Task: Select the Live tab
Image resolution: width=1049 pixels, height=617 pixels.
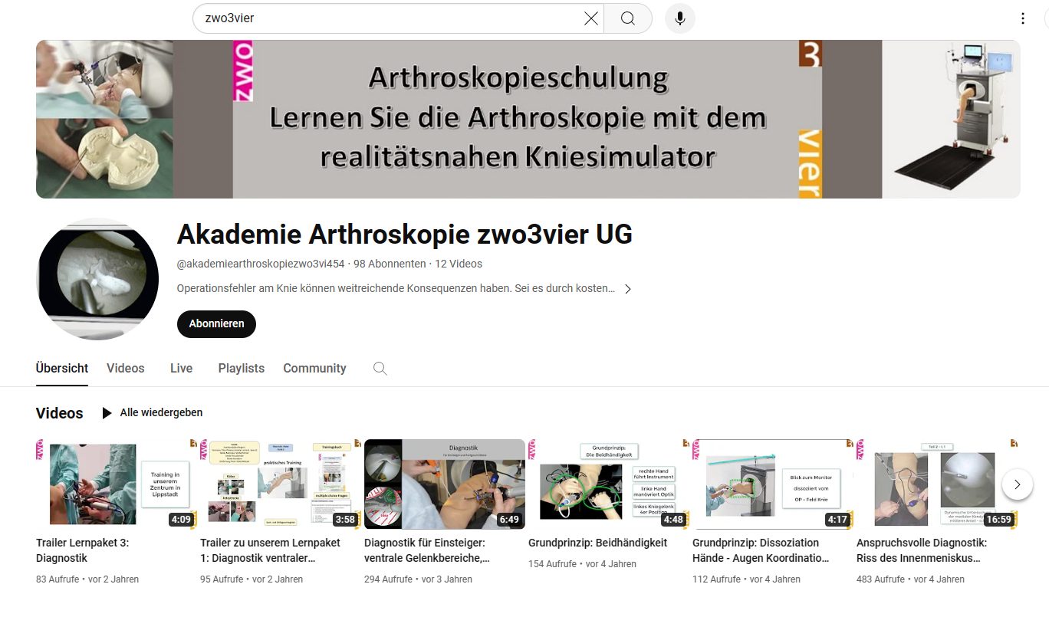Action: point(181,369)
